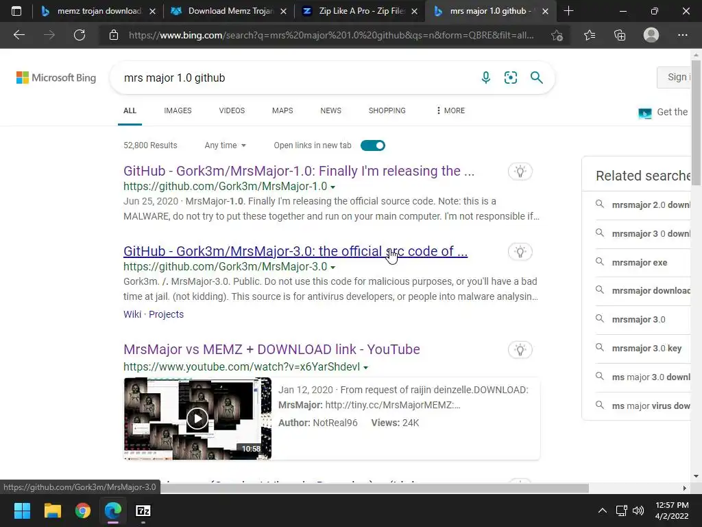Click the Wiki sublink
This screenshot has height=527, width=702.
coord(132,314)
